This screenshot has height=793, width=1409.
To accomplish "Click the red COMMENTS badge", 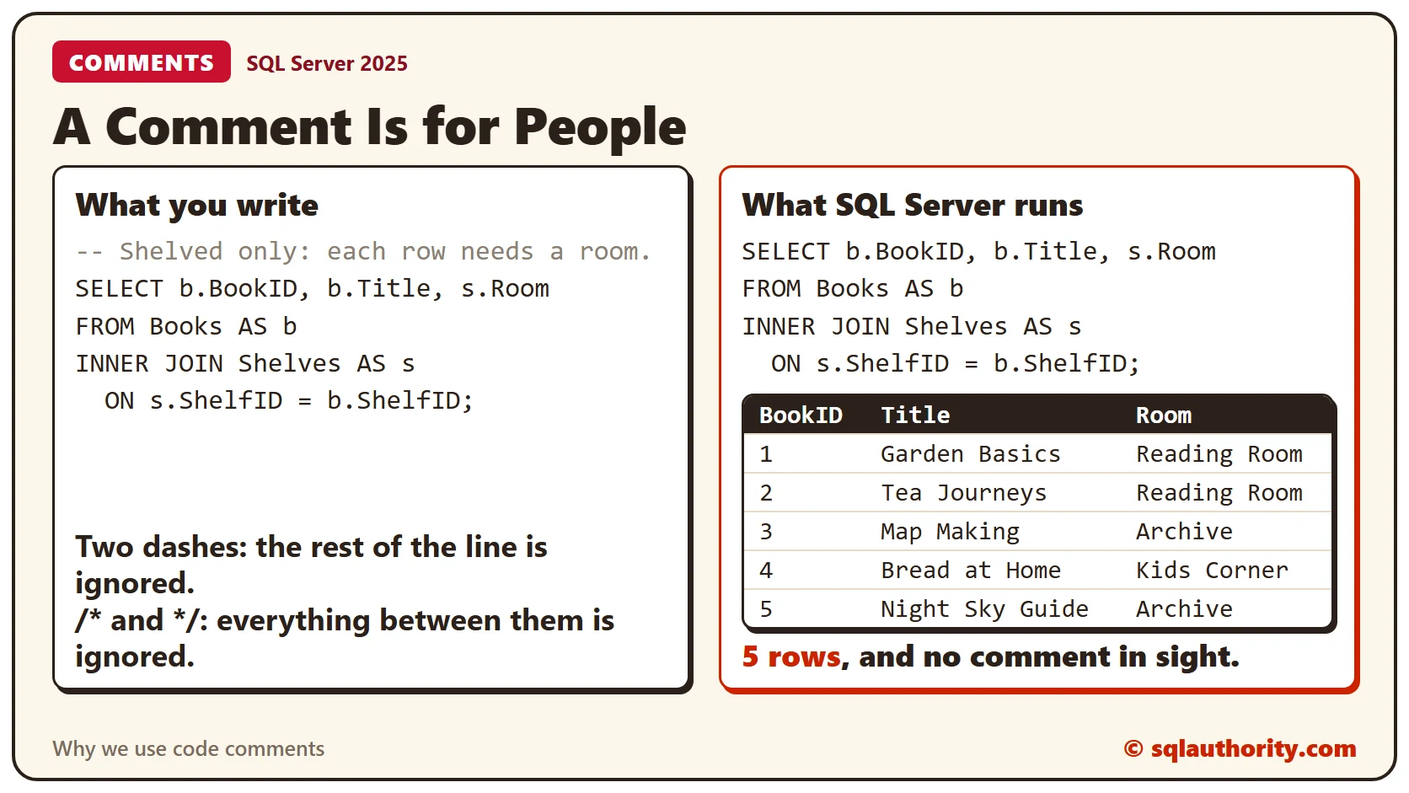I will coord(142,62).
